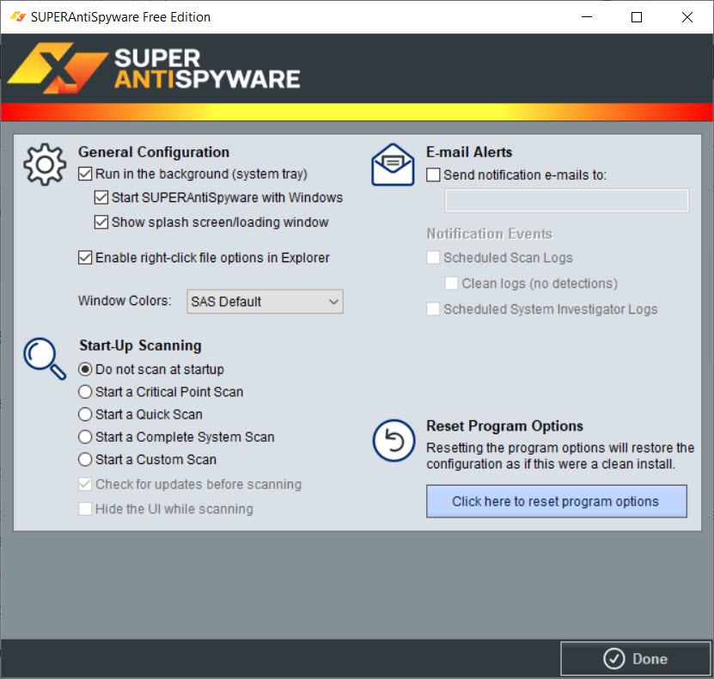
Task: Click the General Configuration gear icon
Action: pos(45,164)
